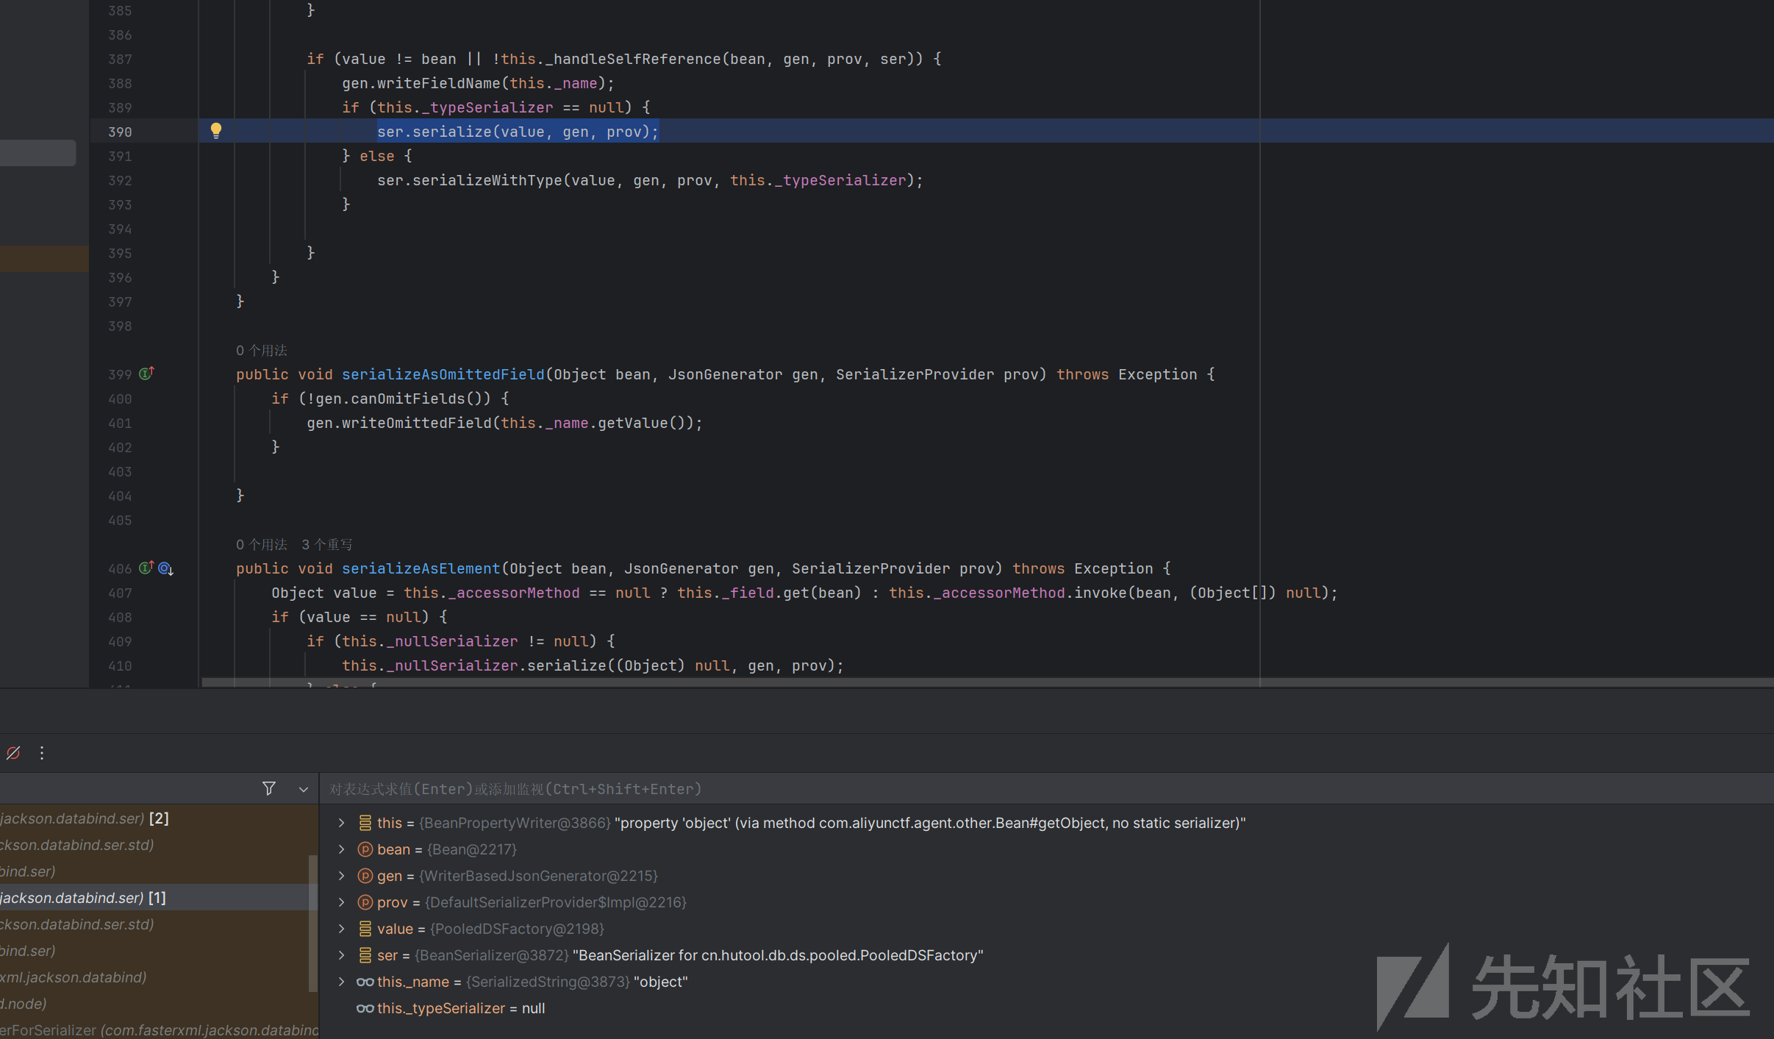Click the overridden-methods icon at line 406
The width and height of the screenshot is (1774, 1039).
point(166,568)
